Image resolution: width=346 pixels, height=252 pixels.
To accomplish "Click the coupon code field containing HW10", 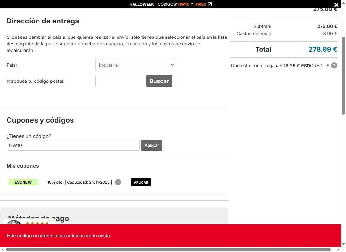I will coord(73,145).
